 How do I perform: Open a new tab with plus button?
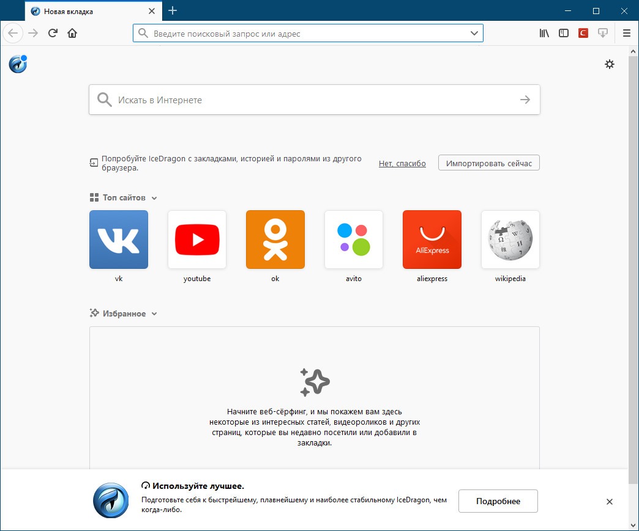(173, 10)
